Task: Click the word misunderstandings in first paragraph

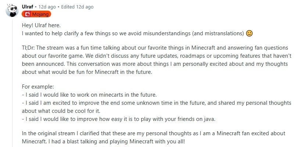Action: point(167,33)
